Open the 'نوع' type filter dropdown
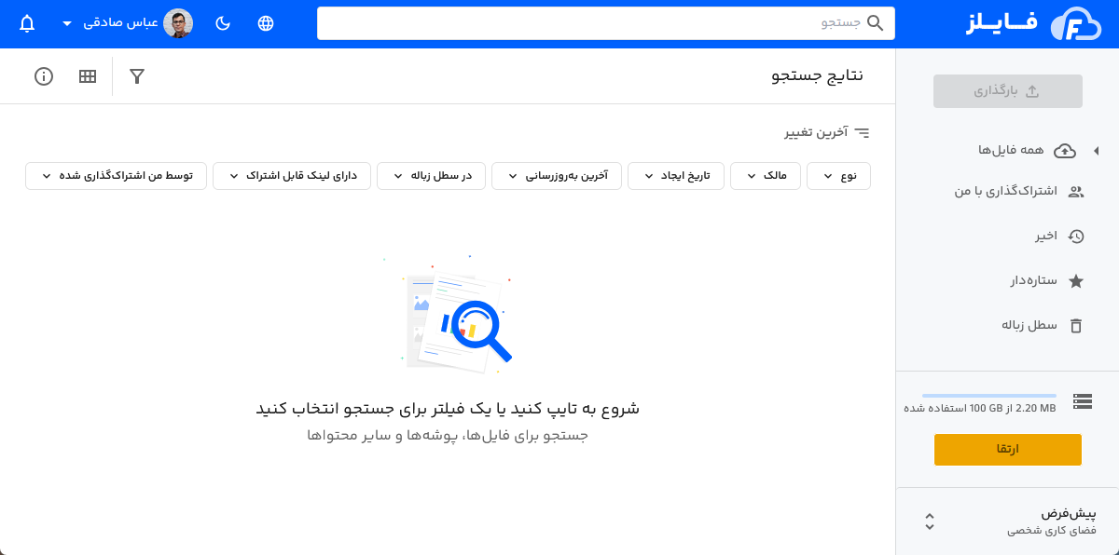 (x=838, y=175)
